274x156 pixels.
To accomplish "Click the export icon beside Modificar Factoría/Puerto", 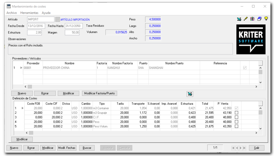I will click(190, 94).
